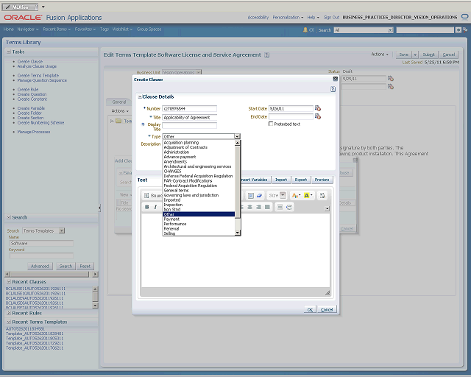Open the Actions menu near Save
The width and height of the screenshot is (471, 377).
pos(380,54)
